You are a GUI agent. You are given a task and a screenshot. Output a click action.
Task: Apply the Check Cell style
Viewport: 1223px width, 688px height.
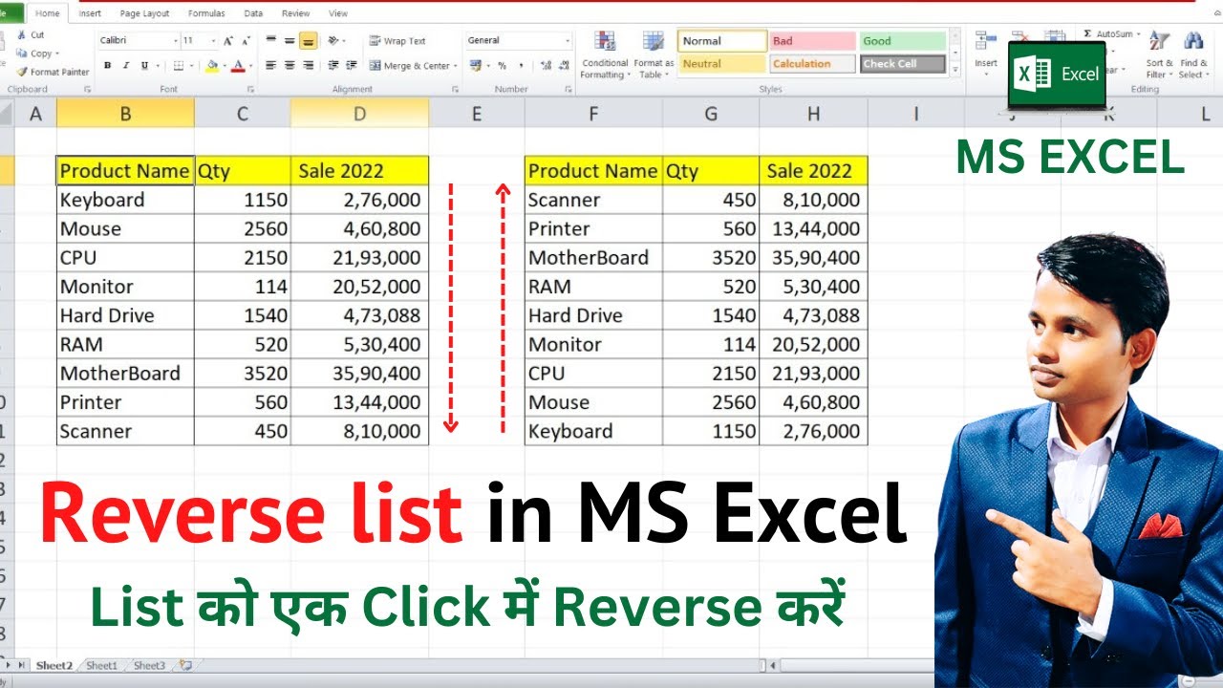coord(902,64)
